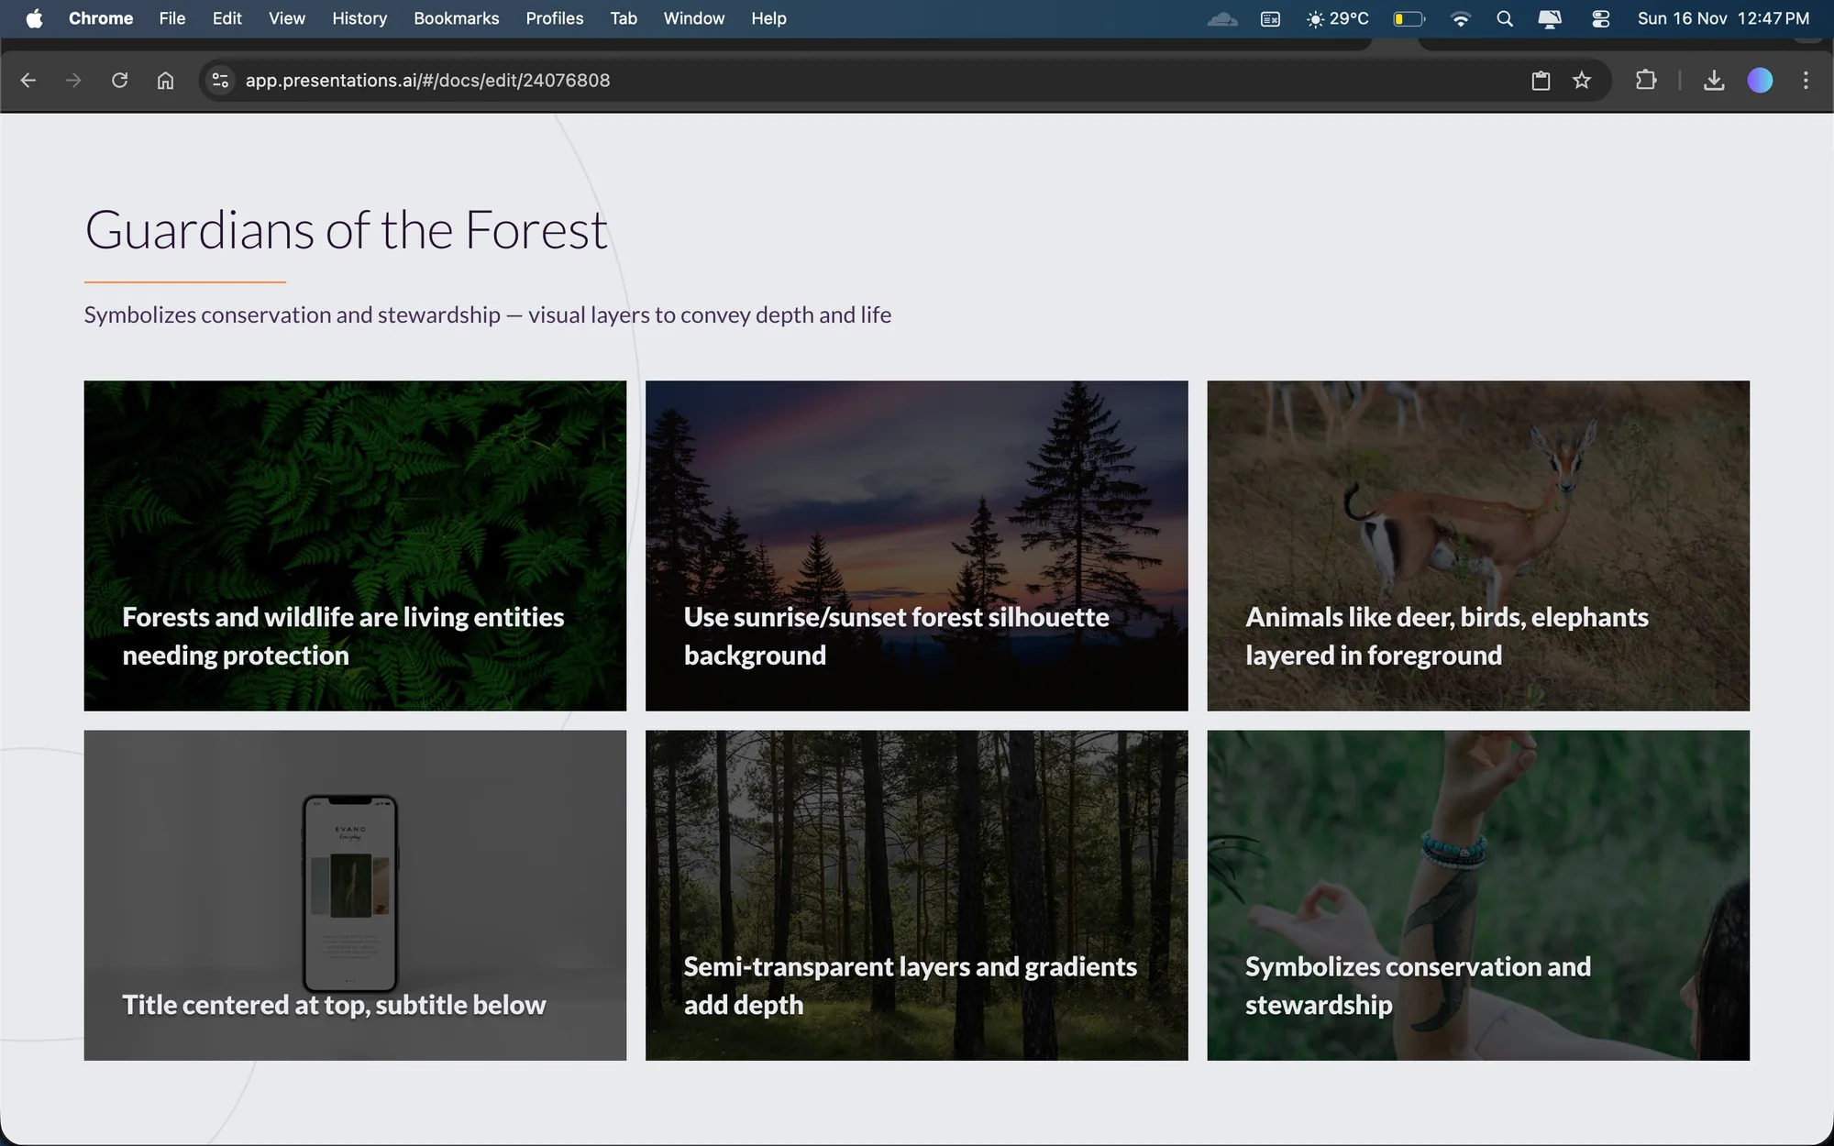The height and width of the screenshot is (1146, 1834).
Task: Open the Help menu
Action: pos(768,18)
